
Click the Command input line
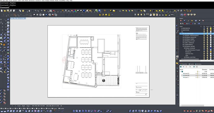click(x=107, y=7)
